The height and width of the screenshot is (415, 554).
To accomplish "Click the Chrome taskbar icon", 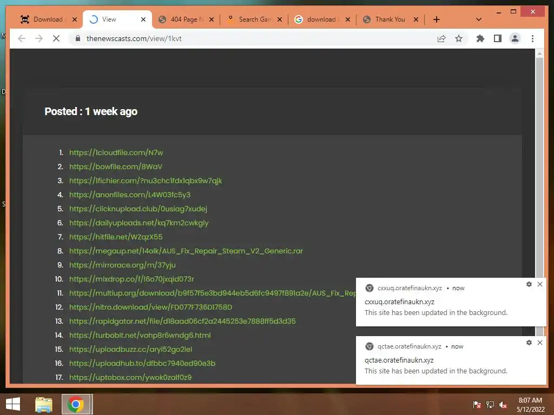I will [x=76, y=404].
